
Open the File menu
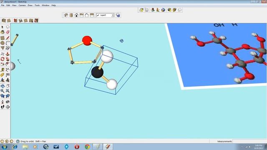(x=3, y=5)
